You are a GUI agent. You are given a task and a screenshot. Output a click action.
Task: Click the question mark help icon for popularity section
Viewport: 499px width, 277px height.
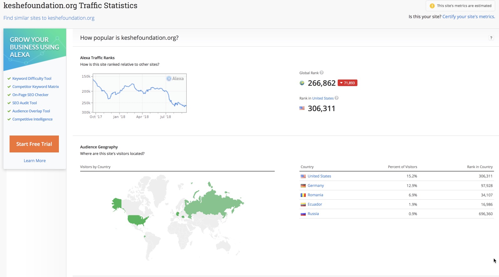(491, 38)
